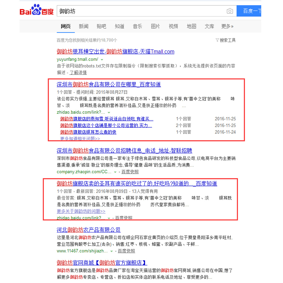Expand dropdown arrow next to yuyunfang.tmall.com
The height and width of the screenshot is (283, 283).
(x=102, y=59)
